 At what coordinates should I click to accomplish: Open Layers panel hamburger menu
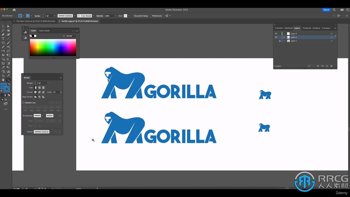pyautogui.click(x=335, y=28)
